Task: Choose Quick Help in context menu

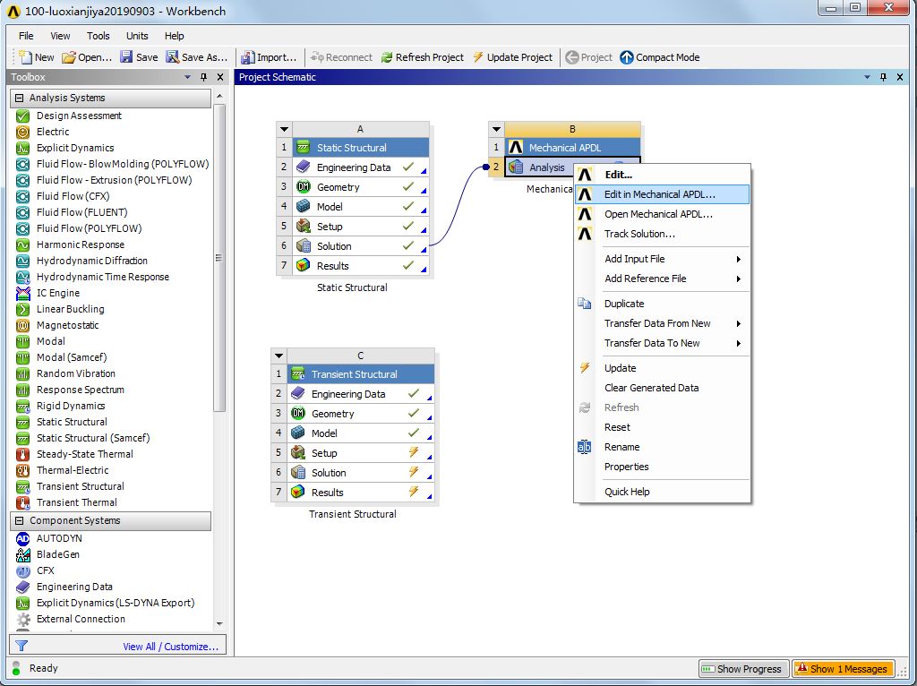Action: tap(662, 492)
